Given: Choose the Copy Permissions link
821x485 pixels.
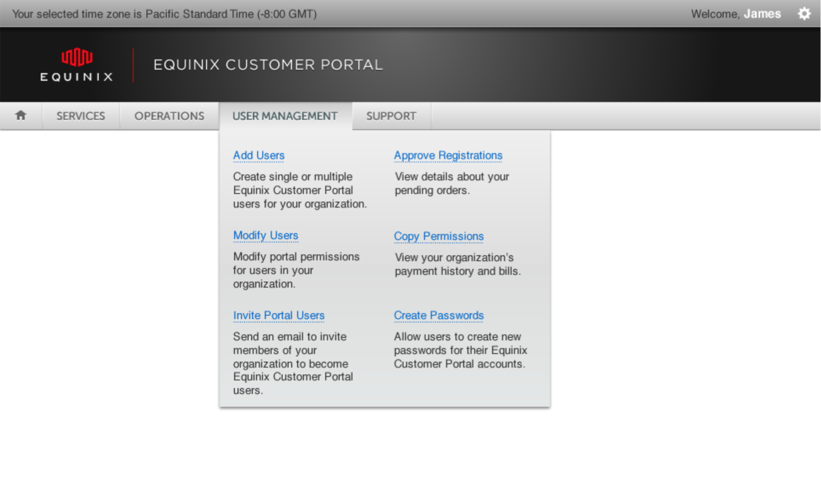Looking at the screenshot, I should coord(439,236).
